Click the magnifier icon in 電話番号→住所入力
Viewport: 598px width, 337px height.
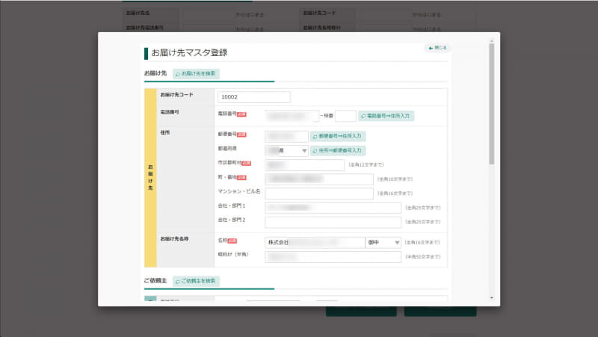363,117
